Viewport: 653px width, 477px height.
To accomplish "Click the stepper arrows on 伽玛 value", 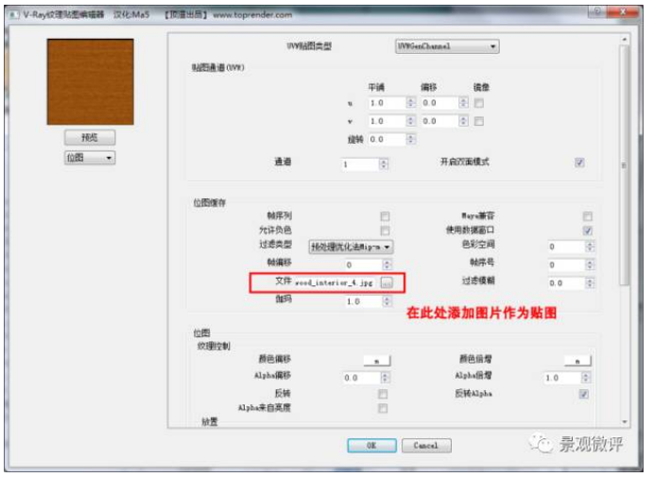I will tap(384, 301).
